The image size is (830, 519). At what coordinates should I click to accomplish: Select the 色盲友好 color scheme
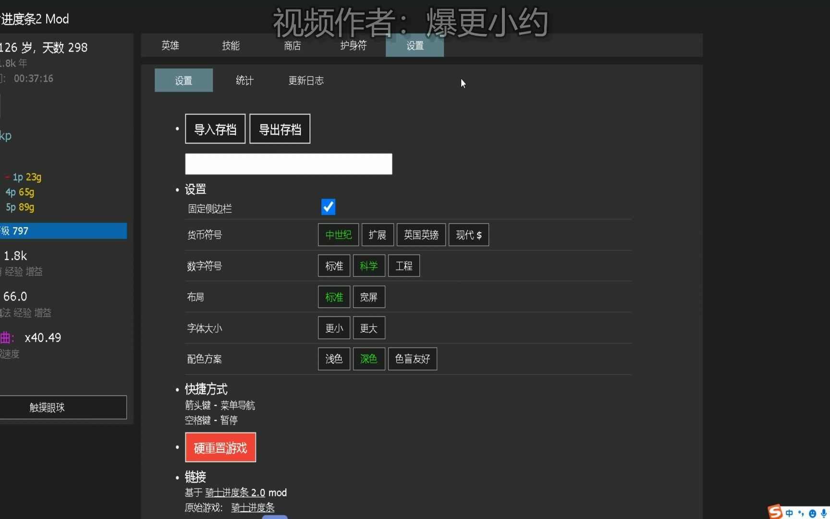click(413, 359)
